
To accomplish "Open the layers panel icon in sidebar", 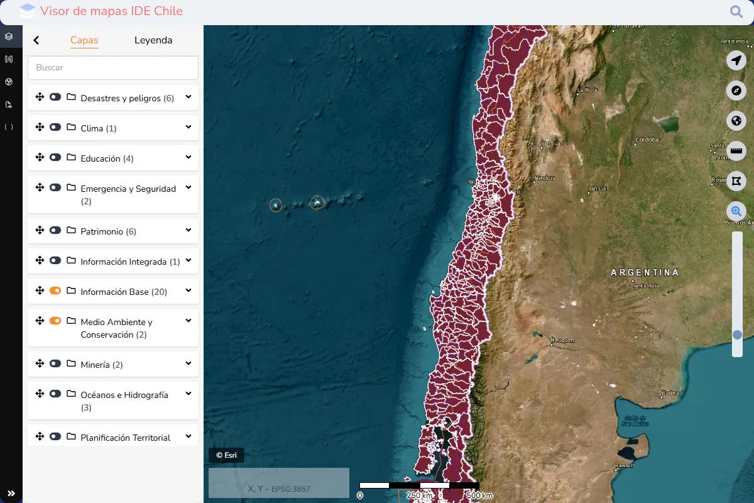I will coord(9,36).
